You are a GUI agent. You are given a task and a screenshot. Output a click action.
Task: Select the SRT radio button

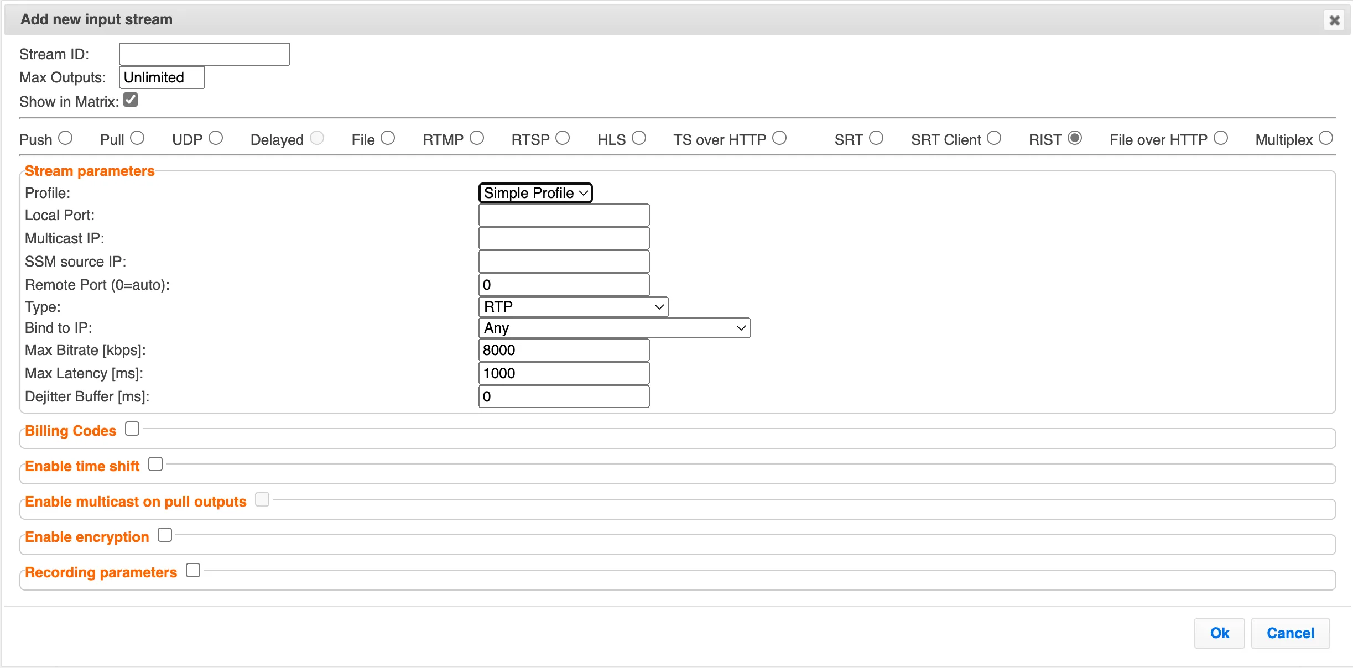pos(876,138)
